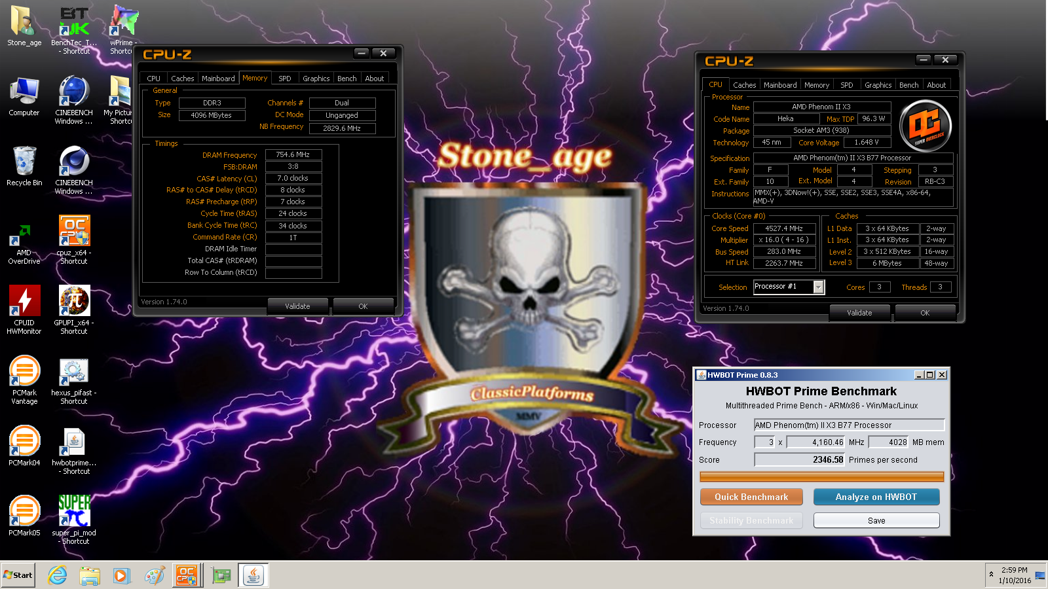Click the Core Speed value 4527.4 MHz
This screenshot has width=1048, height=589.
tap(784, 228)
